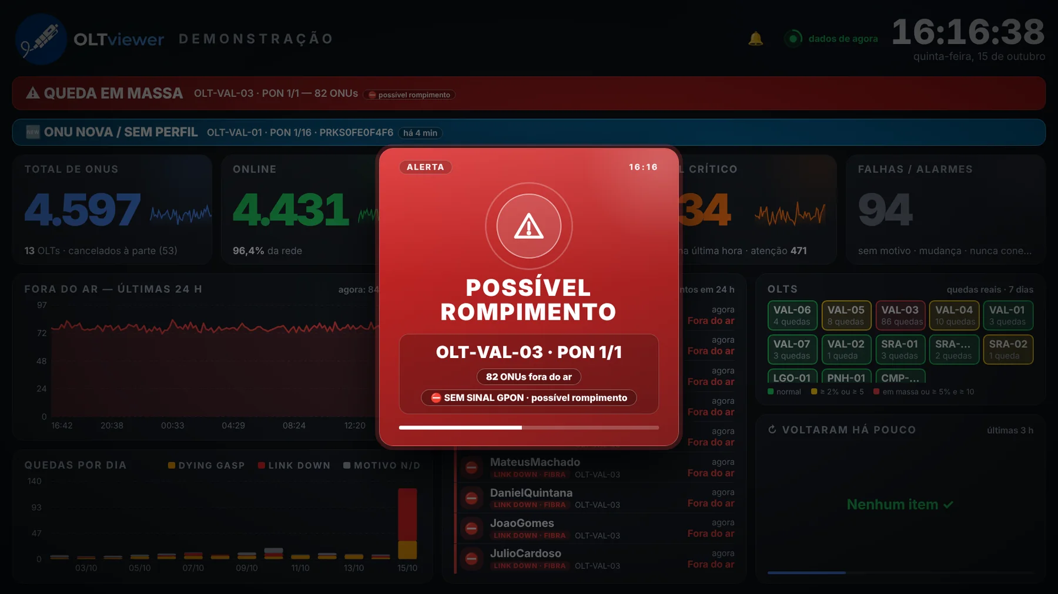Click the MOTIVO N/D legend label
The height and width of the screenshot is (594, 1058).
[x=387, y=465]
